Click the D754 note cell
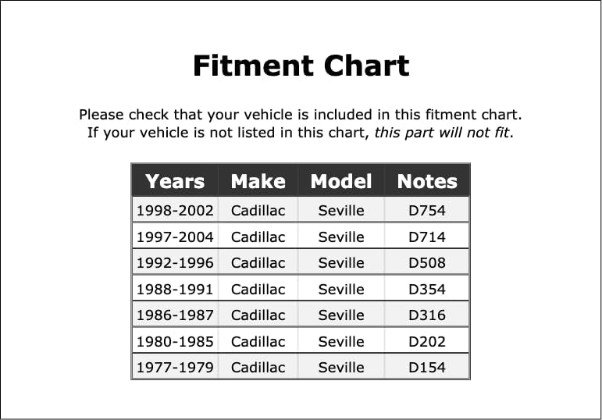The height and width of the screenshot is (420, 602). click(x=427, y=210)
